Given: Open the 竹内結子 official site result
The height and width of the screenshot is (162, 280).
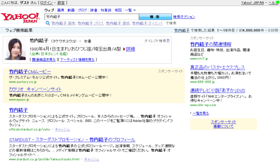Looking at the screenshot, I should (18, 110).
